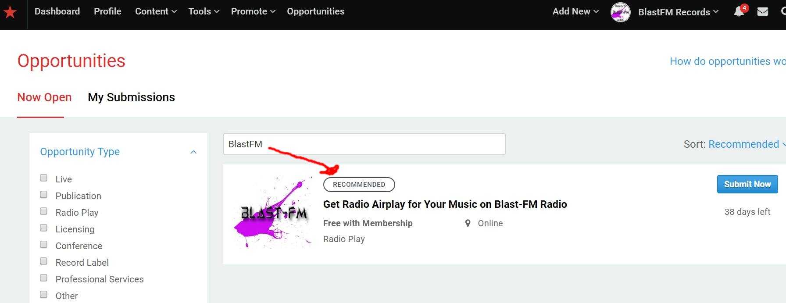Switch to the My Submissions tab

[131, 97]
